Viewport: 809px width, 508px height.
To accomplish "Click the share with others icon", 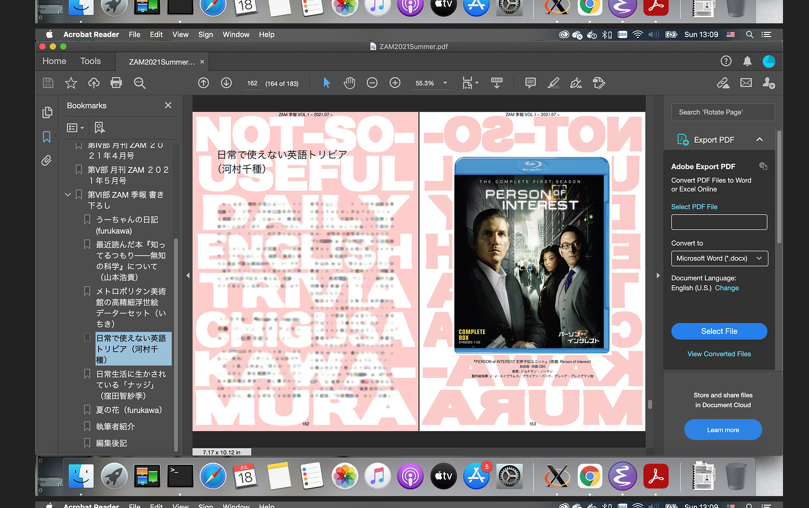I will (x=768, y=83).
